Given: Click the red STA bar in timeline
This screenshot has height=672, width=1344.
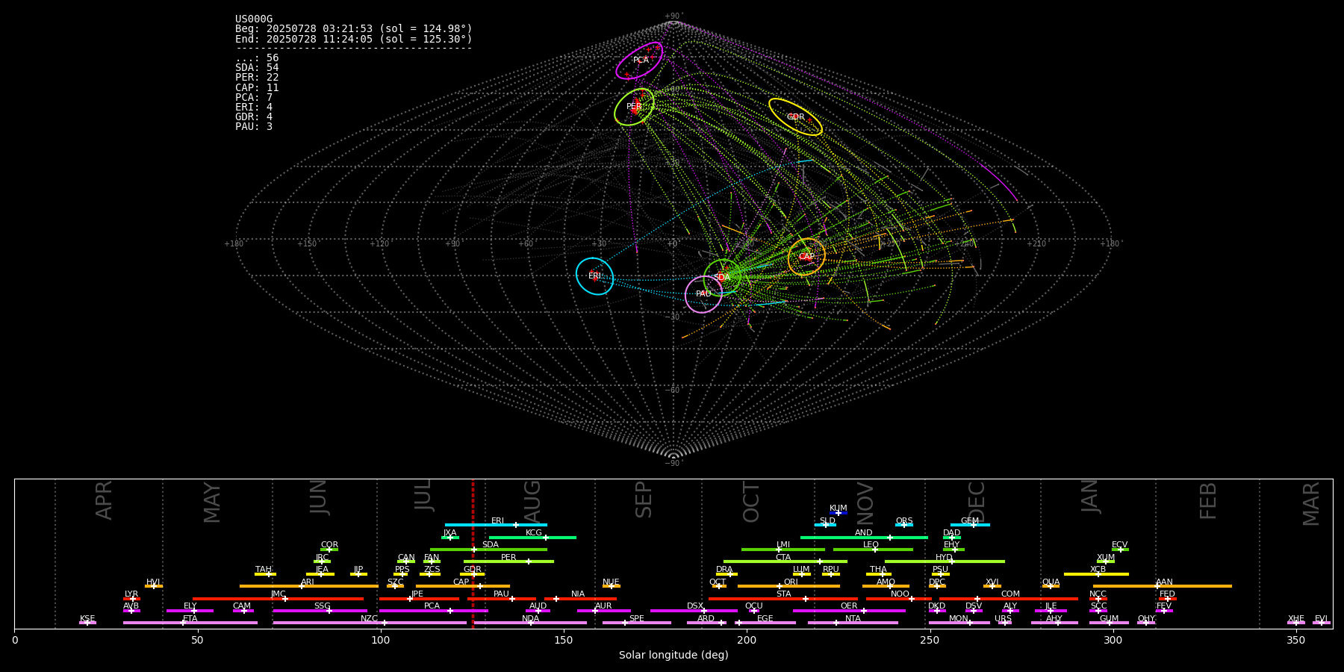Looking at the screenshot, I should [783, 598].
